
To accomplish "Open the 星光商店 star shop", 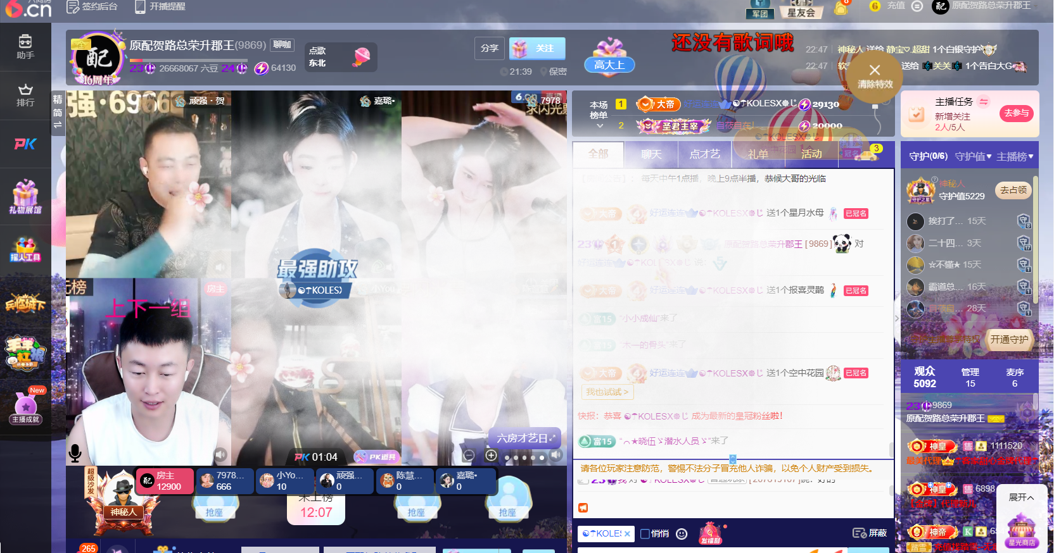I will (x=1021, y=531).
